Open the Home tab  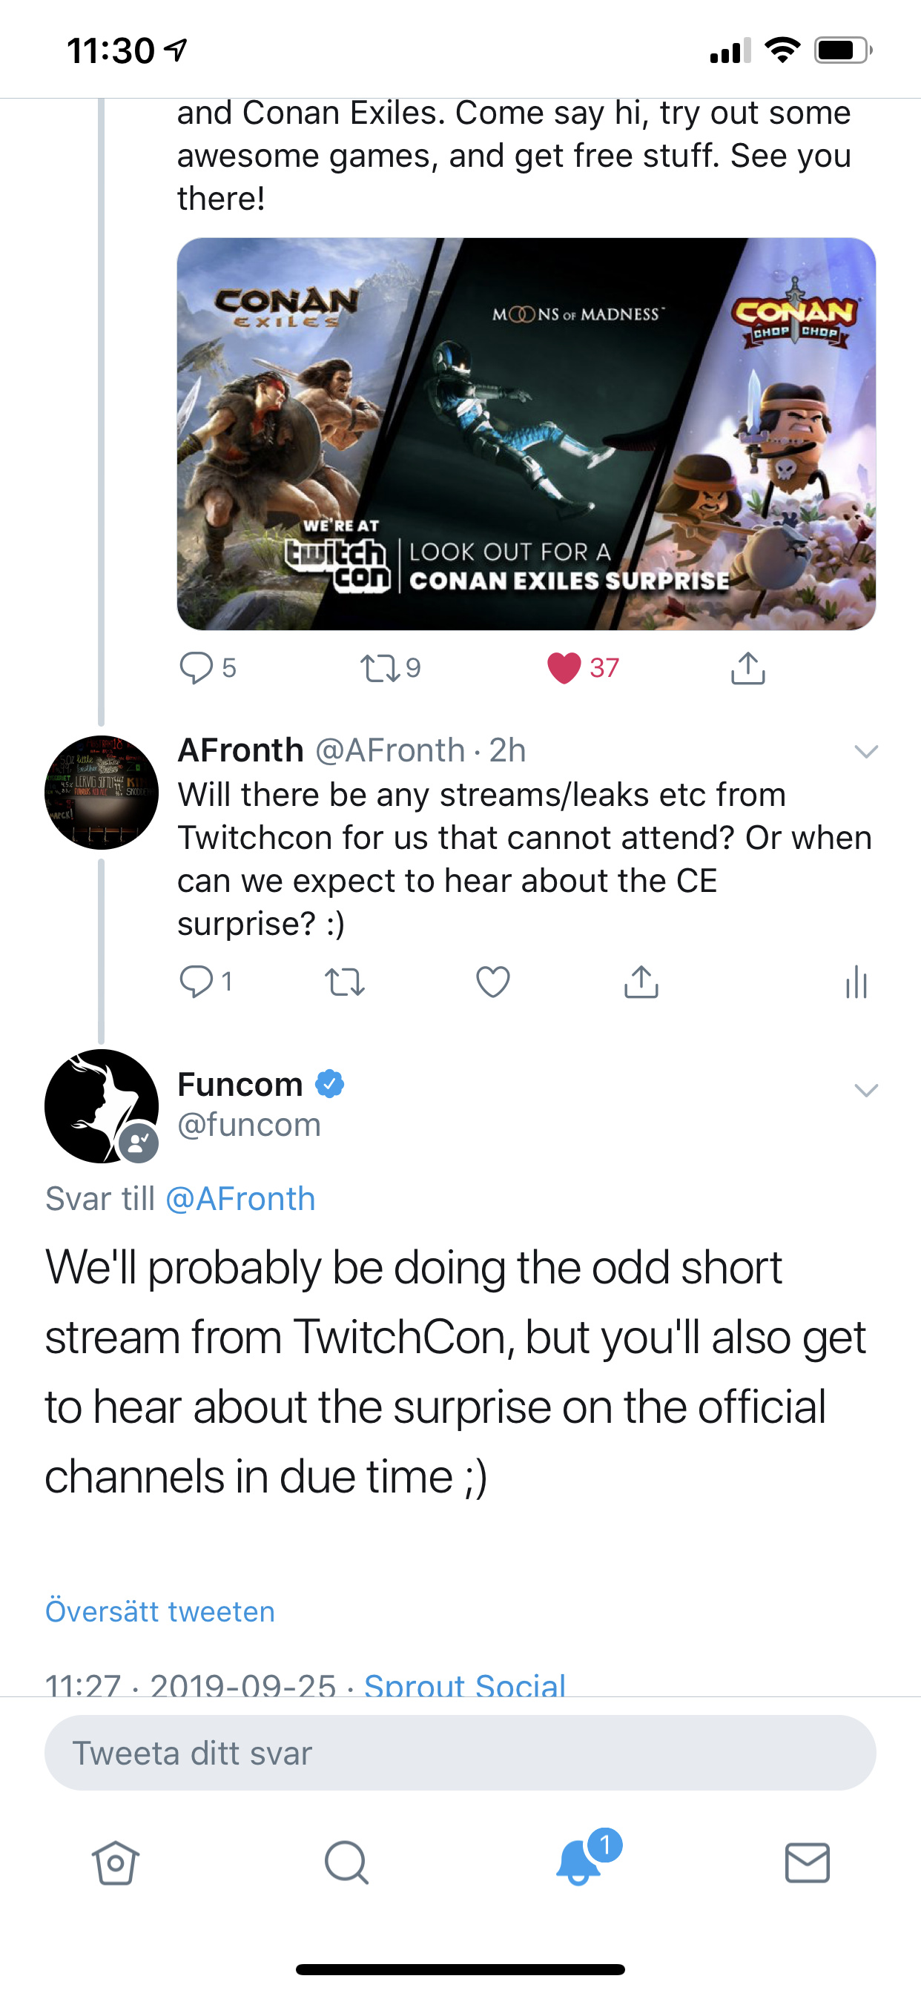click(116, 1863)
